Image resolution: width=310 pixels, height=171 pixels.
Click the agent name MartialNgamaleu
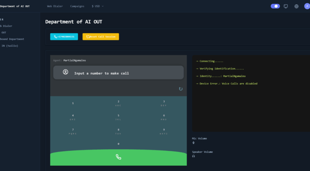pos(74,60)
